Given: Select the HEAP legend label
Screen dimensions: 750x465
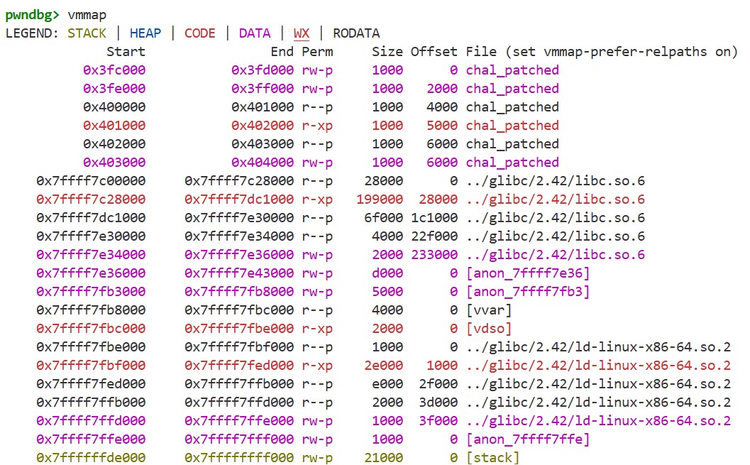Looking at the screenshot, I should click(x=145, y=33).
